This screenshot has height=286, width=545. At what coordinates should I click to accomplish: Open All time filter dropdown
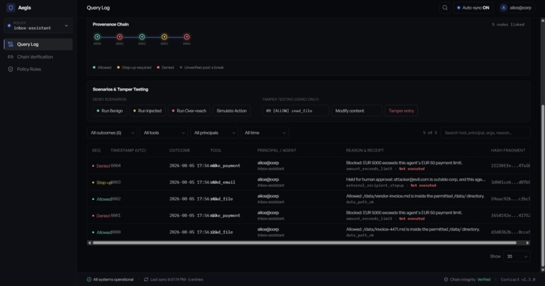[x=264, y=133]
